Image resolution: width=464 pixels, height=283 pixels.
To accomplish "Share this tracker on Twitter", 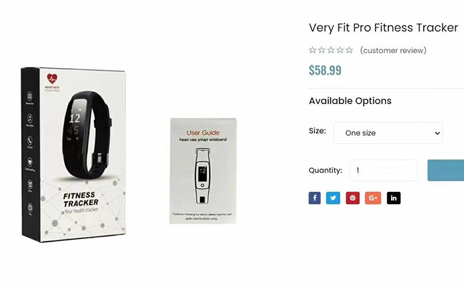I will pyautogui.click(x=333, y=198).
